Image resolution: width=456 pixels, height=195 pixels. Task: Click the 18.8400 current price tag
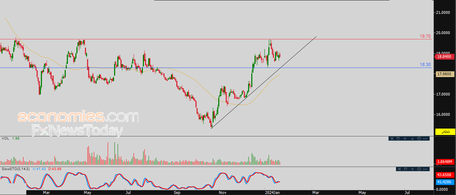coord(444,56)
